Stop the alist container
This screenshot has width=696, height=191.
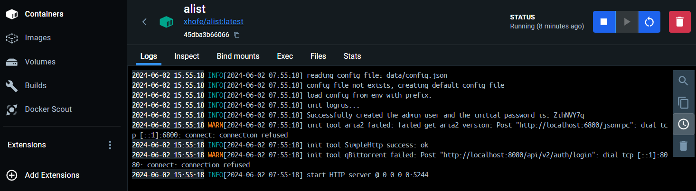(604, 22)
